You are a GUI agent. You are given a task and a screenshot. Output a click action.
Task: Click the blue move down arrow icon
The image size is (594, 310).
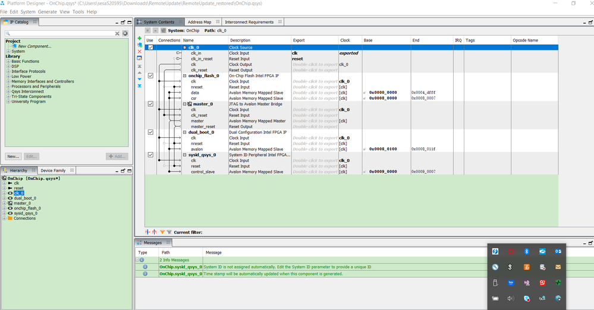pyautogui.click(x=139, y=79)
